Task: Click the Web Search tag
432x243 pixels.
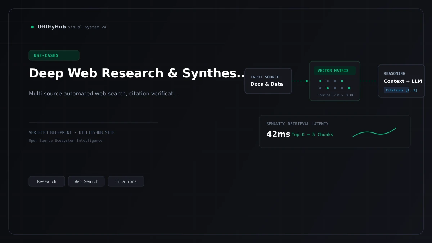Action: point(86,181)
